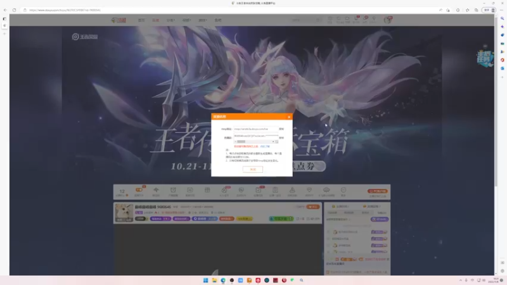This screenshot has width=507, height=285.
Task: Refresh the browser page
Action: (14, 10)
